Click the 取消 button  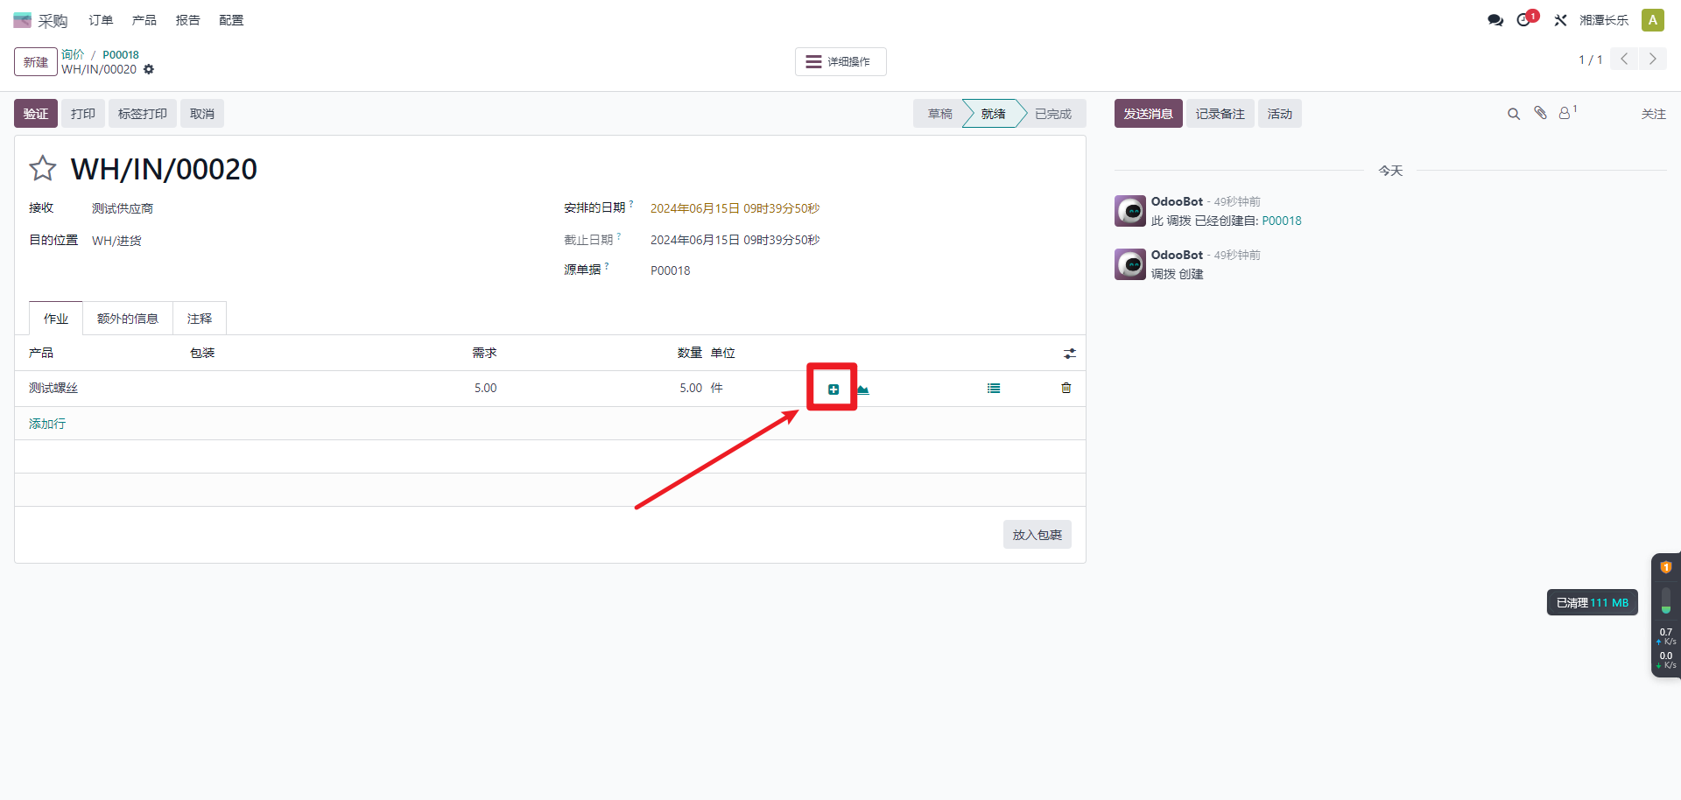point(202,114)
